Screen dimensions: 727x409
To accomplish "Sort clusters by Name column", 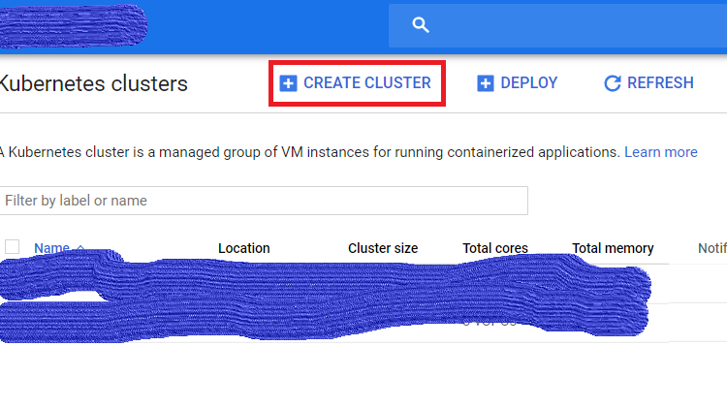I will 52,248.
